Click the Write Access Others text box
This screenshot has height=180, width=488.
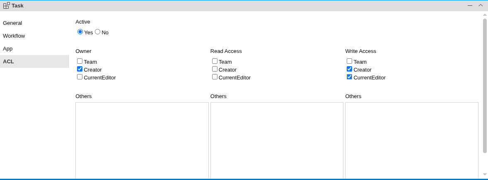(x=411, y=140)
